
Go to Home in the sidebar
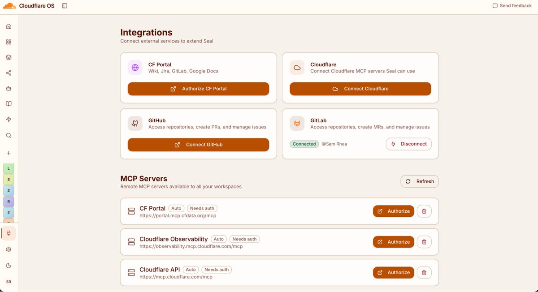(x=9, y=26)
